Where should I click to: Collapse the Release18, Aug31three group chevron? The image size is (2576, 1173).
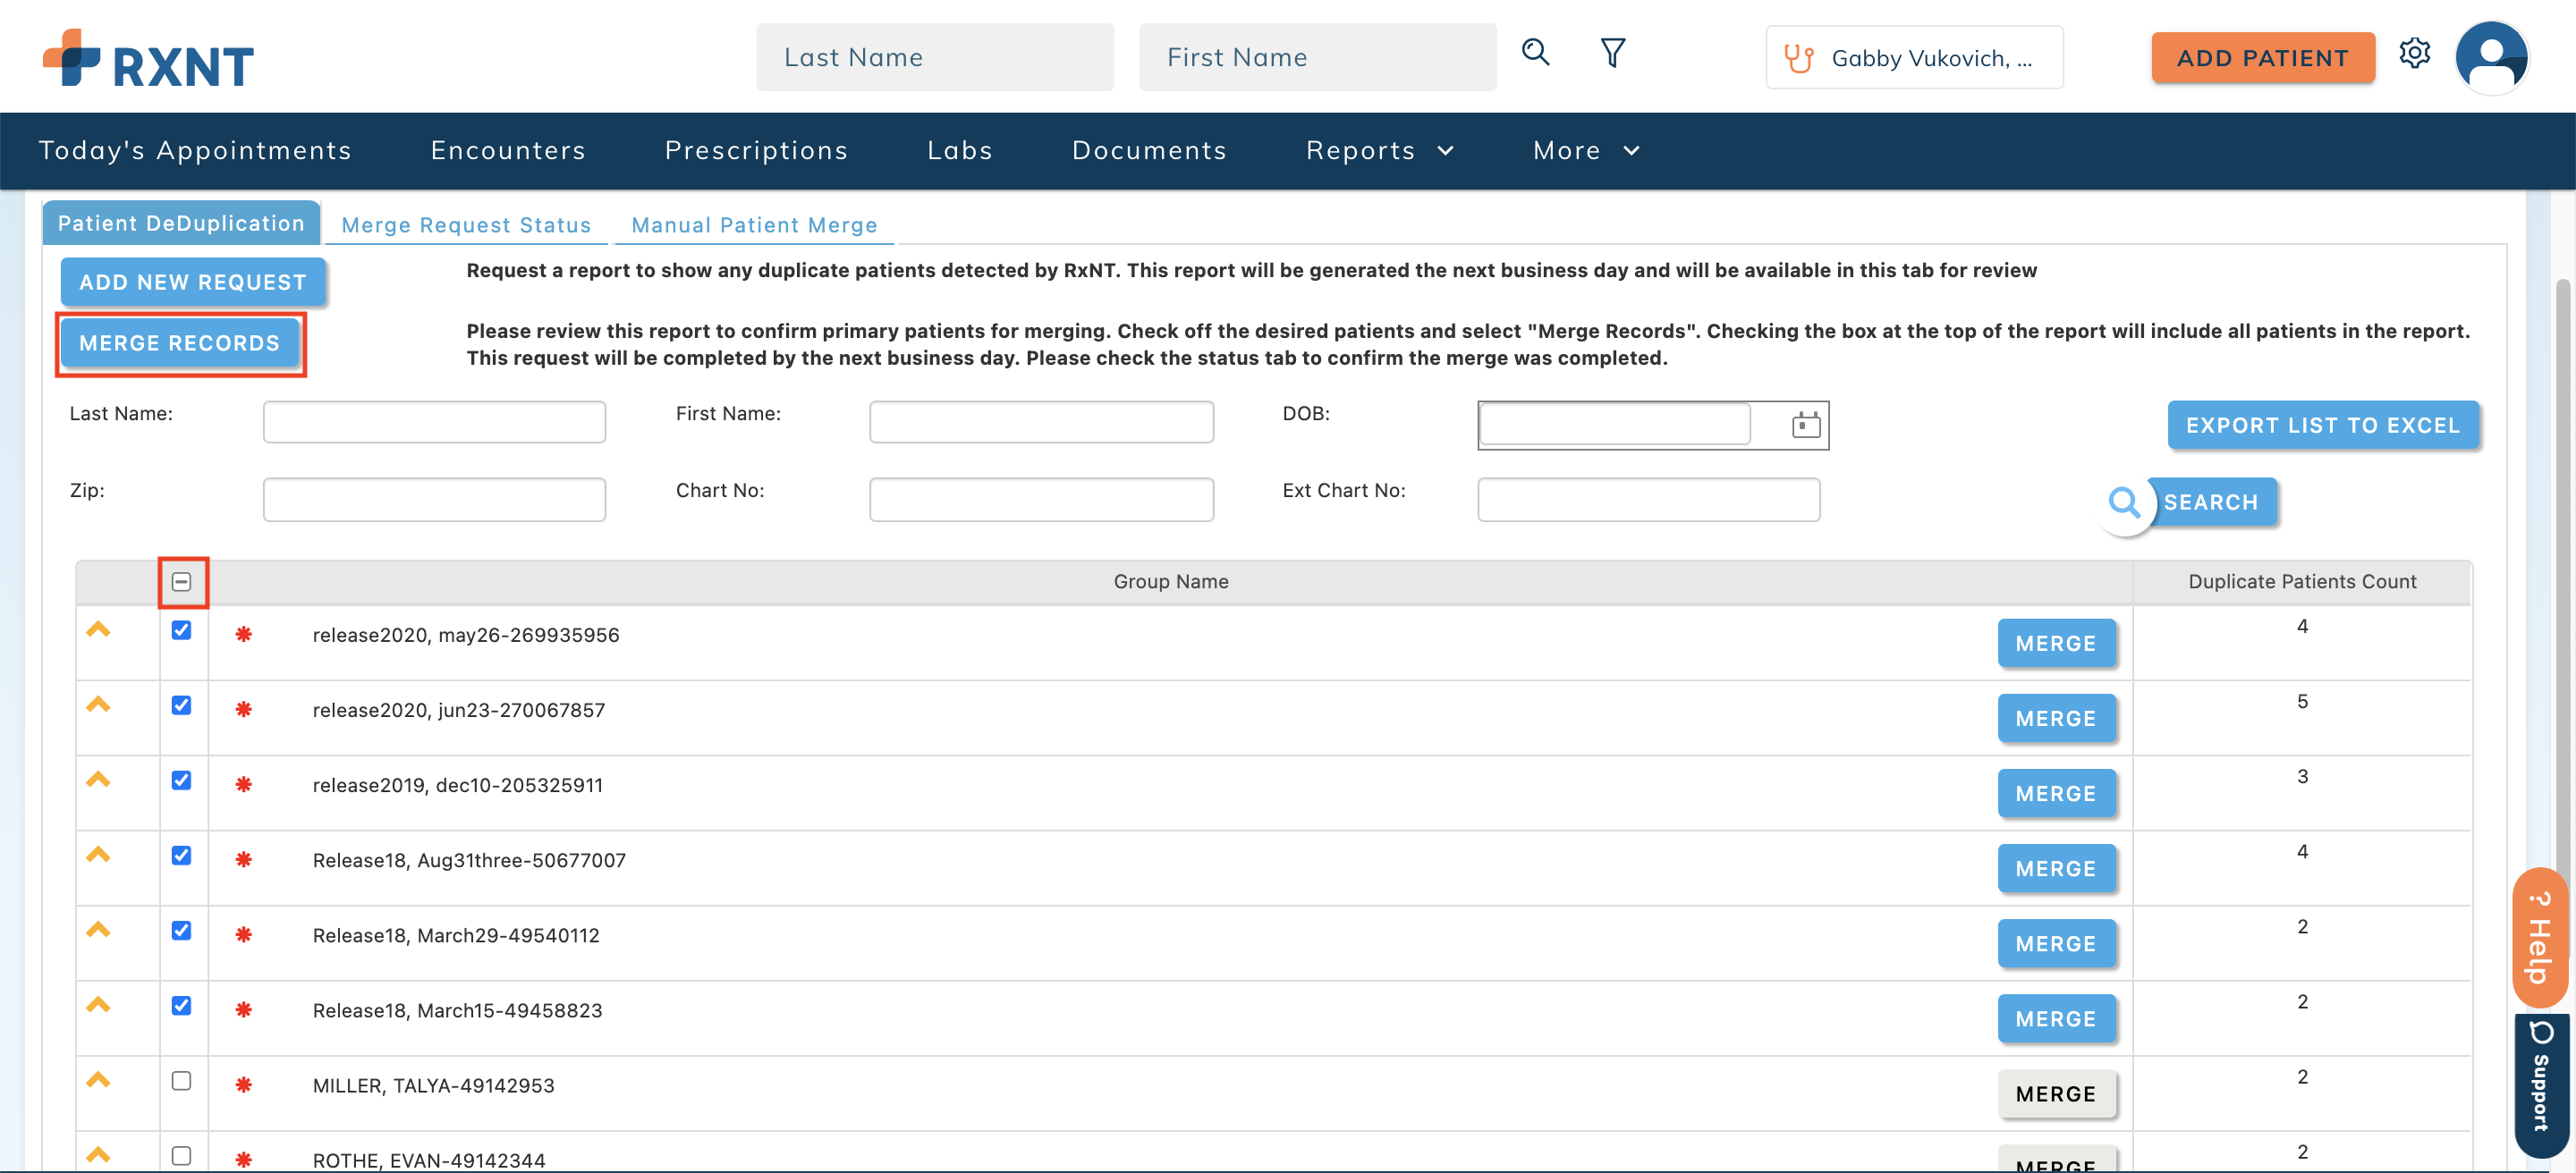pyautogui.click(x=98, y=855)
